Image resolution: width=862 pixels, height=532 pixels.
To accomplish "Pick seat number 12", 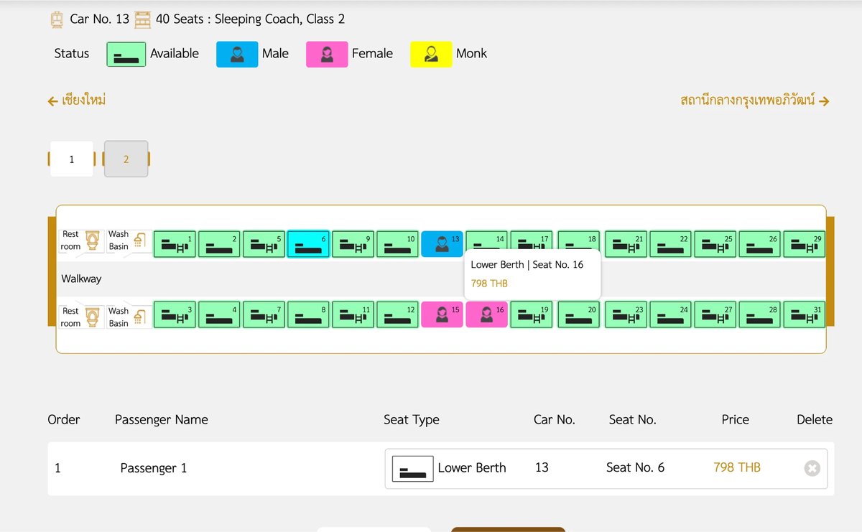I will coord(397,314).
